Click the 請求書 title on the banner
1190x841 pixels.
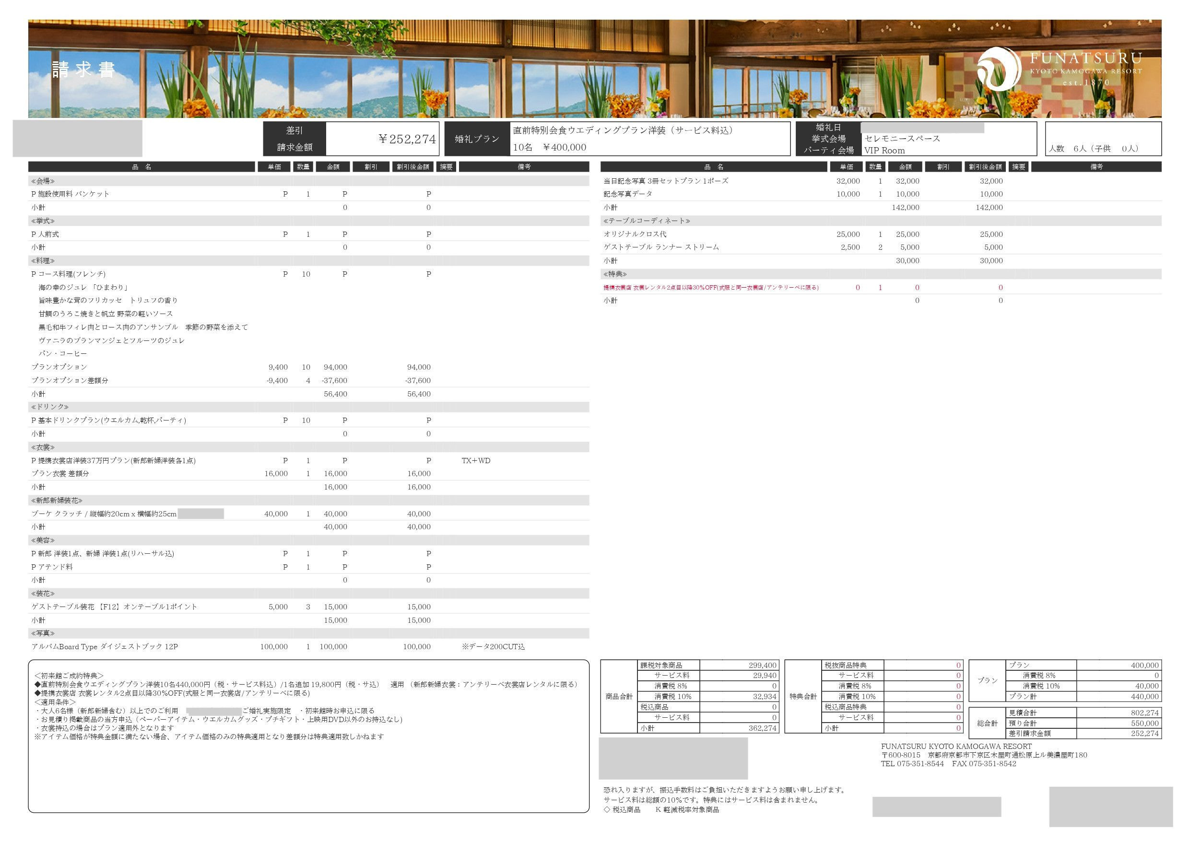[83, 69]
